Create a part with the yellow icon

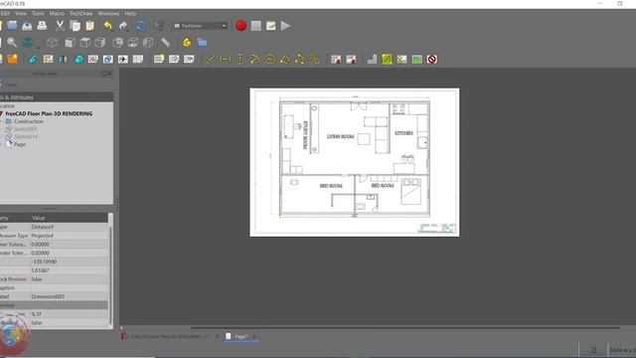[x=187, y=42]
